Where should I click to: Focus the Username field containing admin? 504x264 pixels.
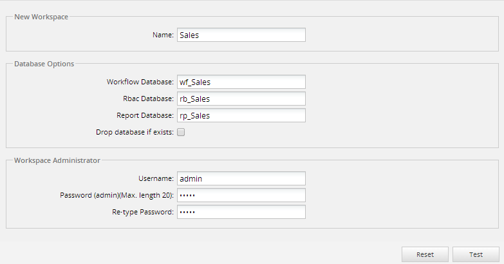[x=241, y=178]
